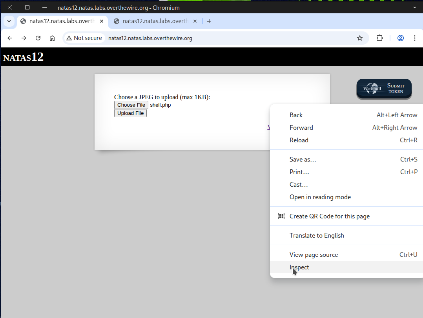Click the browser forward arrow icon
Viewport: 423px width, 318px height.
pyautogui.click(x=24, y=38)
